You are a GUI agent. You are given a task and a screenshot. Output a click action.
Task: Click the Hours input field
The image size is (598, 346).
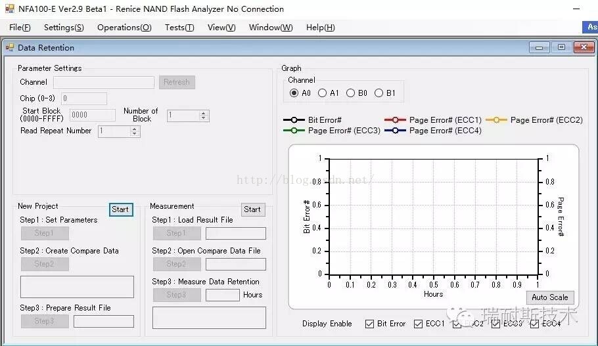click(x=223, y=295)
